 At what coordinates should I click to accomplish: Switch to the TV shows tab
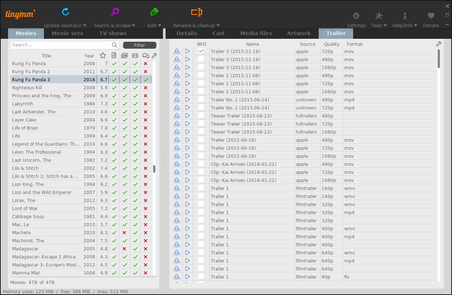[113, 33]
